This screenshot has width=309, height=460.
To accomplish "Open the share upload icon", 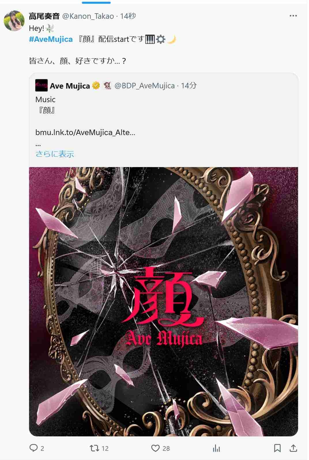I will pos(293,448).
